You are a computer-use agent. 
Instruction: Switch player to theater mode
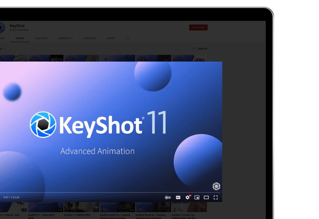206,198
